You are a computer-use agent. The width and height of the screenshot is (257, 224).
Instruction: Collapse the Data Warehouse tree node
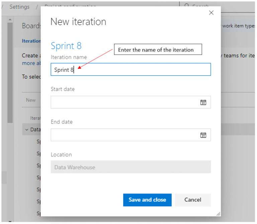point(27,130)
